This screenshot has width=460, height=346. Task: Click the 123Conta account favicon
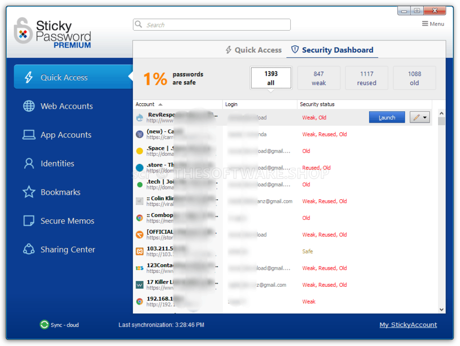[x=140, y=268]
